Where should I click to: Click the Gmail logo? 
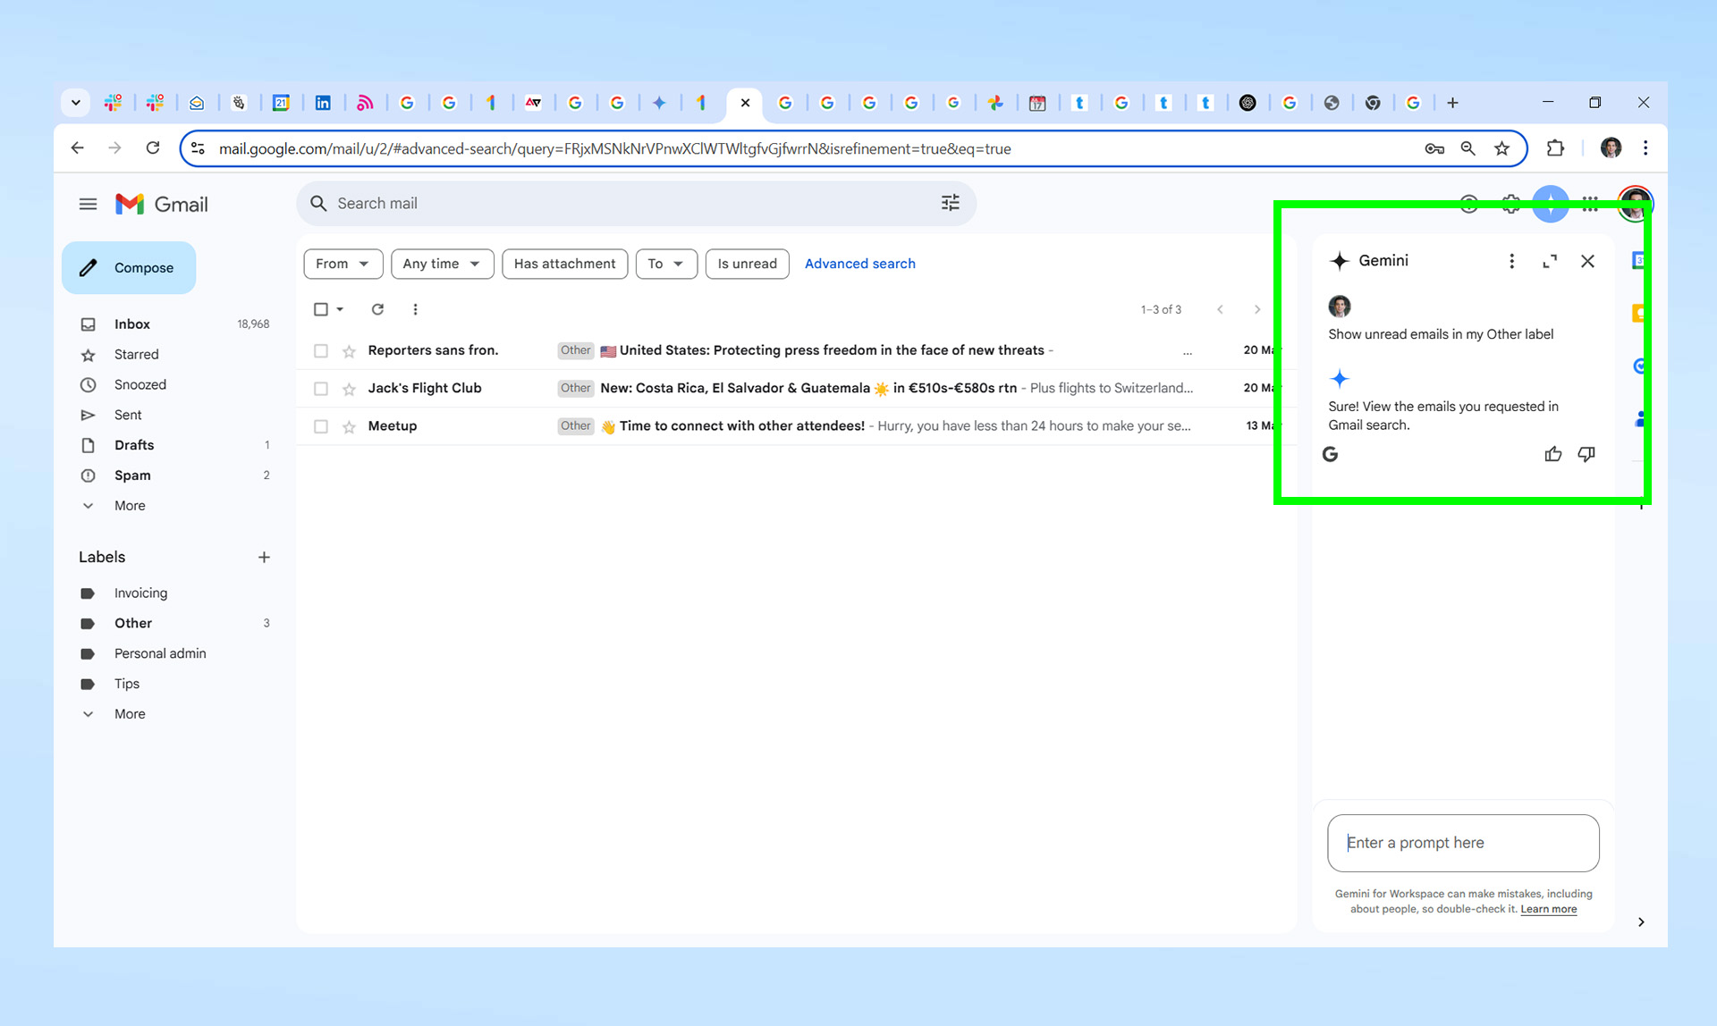(x=162, y=205)
